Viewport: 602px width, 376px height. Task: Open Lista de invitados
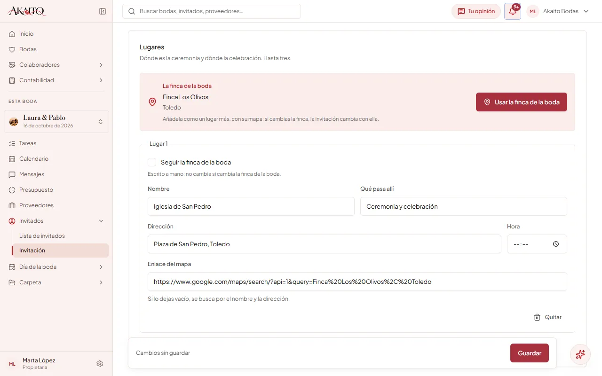click(60, 236)
